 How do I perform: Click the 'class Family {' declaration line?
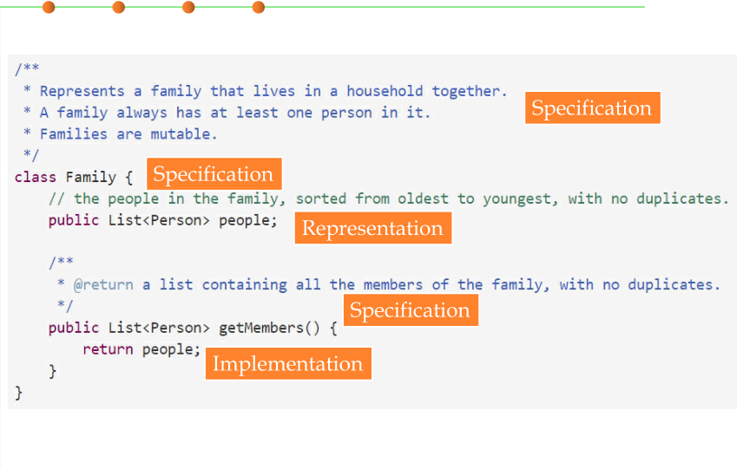tap(74, 177)
